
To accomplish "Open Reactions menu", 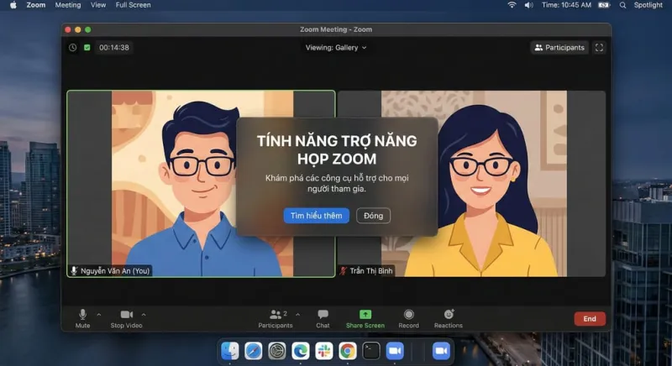I will coord(449,318).
